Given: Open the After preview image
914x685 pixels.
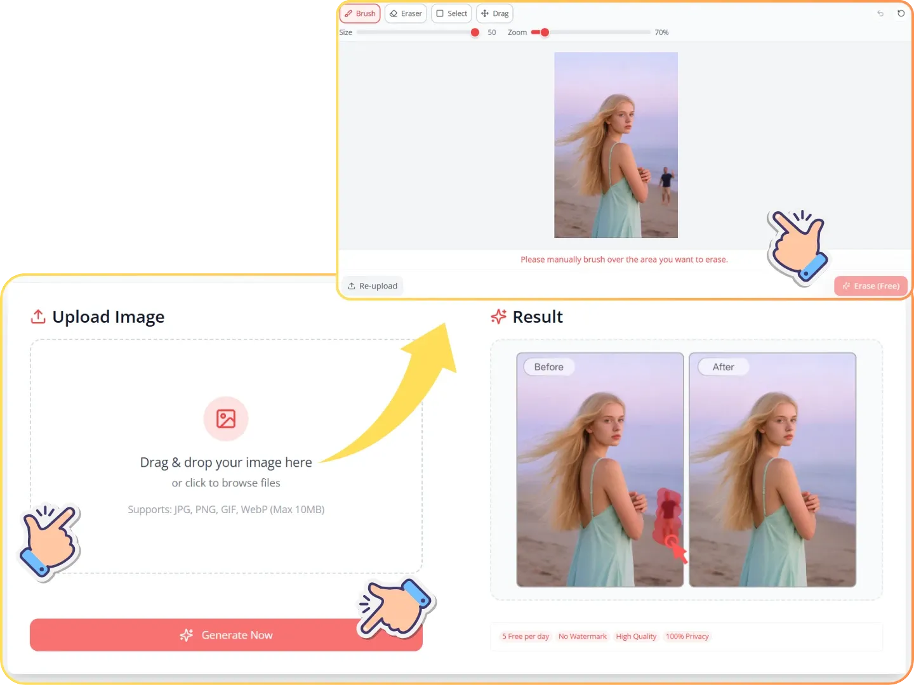Looking at the screenshot, I should pyautogui.click(x=772, y=469).
